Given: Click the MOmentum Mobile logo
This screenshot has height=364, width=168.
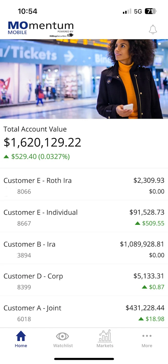Looking at the screenshot, I should coord(40,26).
